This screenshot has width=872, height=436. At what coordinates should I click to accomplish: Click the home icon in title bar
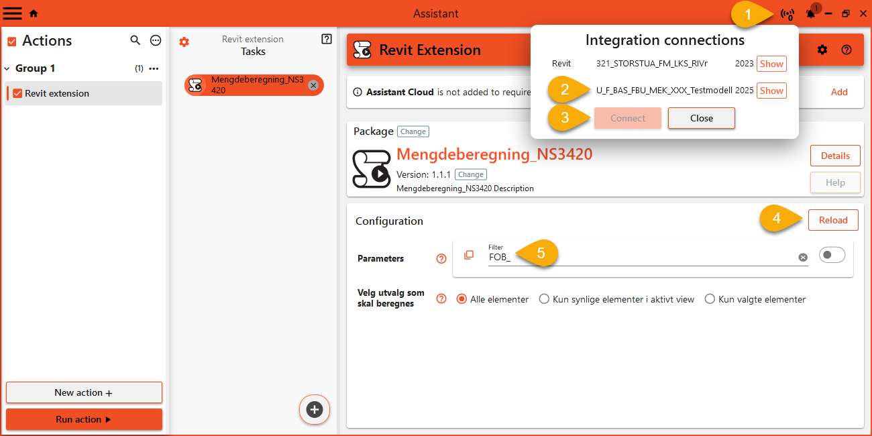tap(34, 13)
